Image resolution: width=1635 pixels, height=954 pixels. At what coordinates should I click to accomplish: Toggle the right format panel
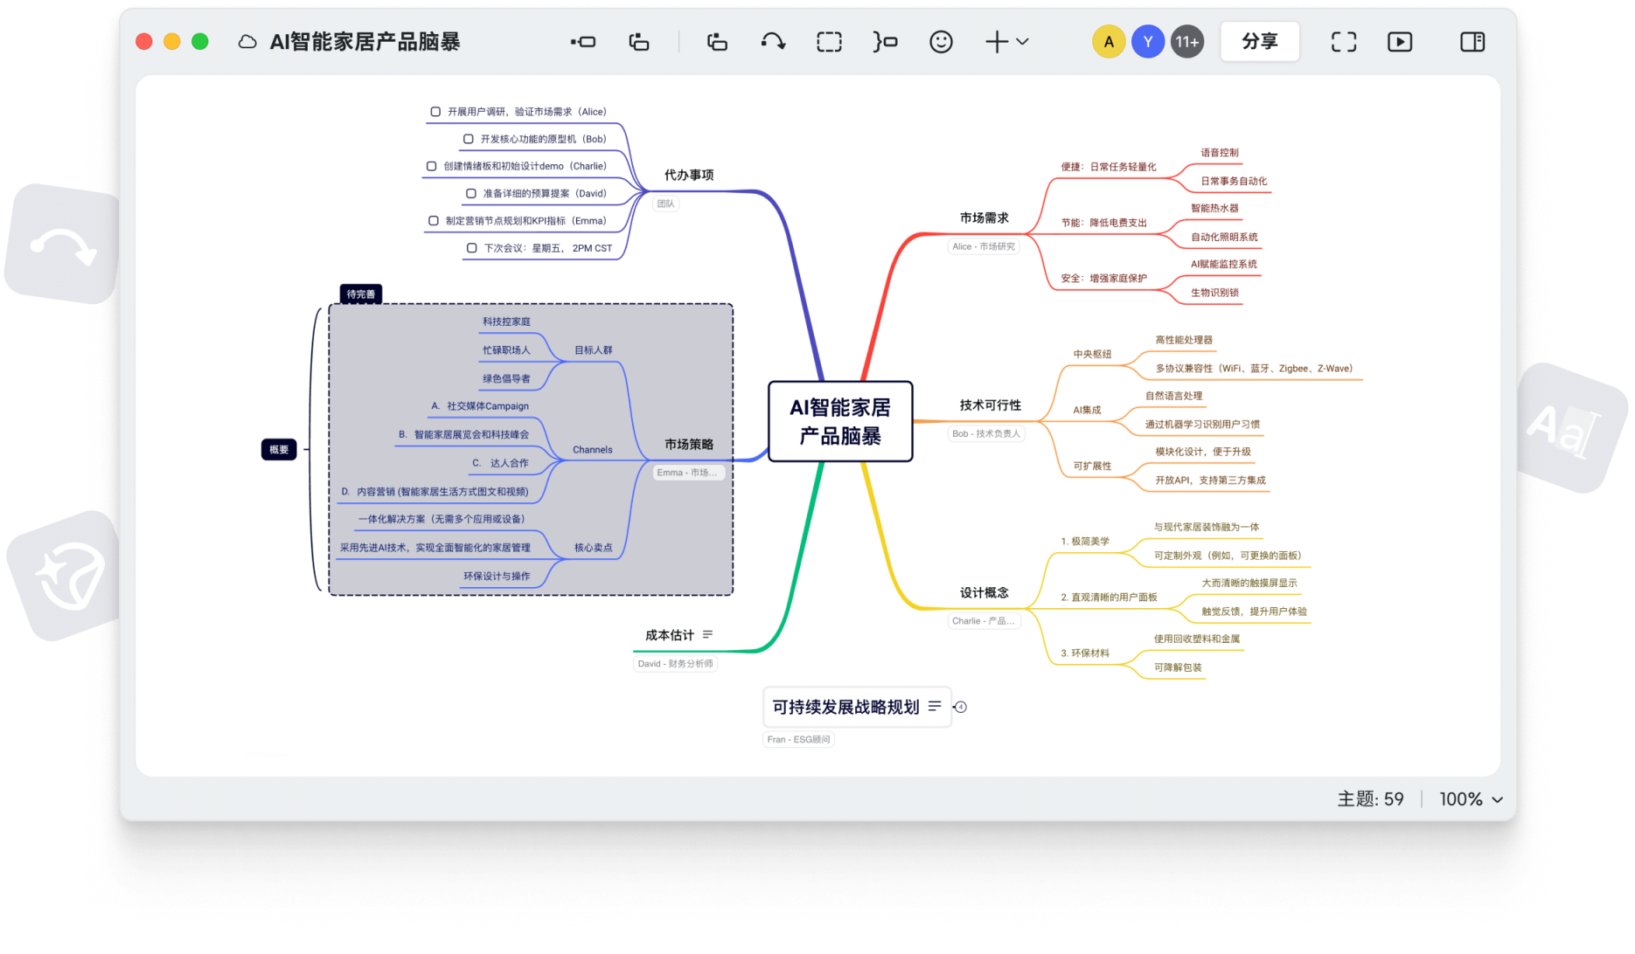coord(1472,42)
